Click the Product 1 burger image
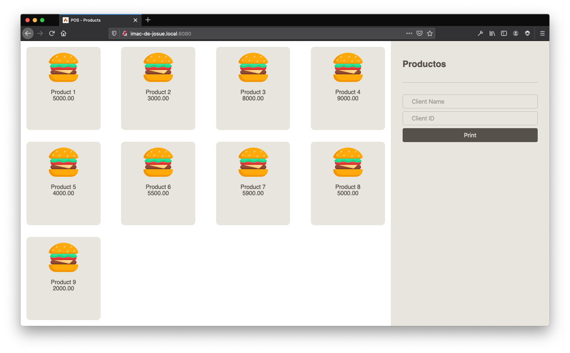 (63, 67)
